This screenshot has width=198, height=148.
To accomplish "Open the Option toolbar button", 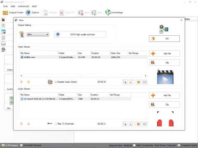I will click(x=33, y=12).
